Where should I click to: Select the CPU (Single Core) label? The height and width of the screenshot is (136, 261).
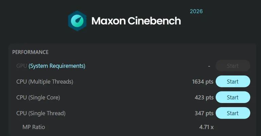click(x=38, y=98)
